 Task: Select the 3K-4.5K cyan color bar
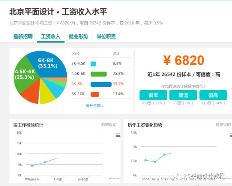click(93, 64)
